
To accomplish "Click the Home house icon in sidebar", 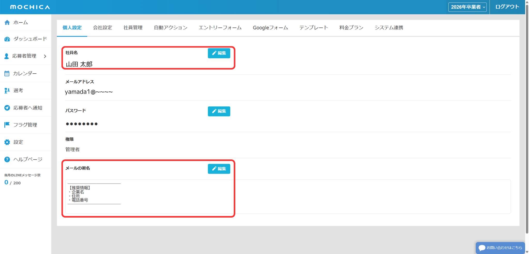I will (x=7, y=22).
